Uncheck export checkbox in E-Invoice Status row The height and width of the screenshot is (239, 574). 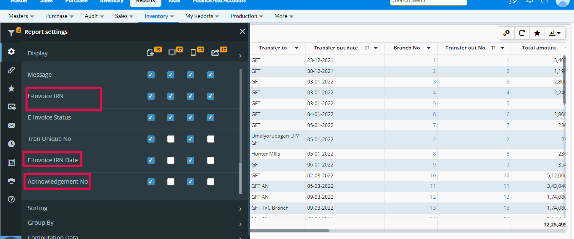(211, 117)
